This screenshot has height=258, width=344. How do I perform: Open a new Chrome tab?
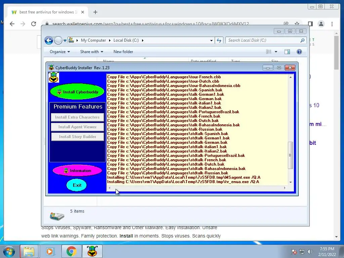(x=95, y=12)
